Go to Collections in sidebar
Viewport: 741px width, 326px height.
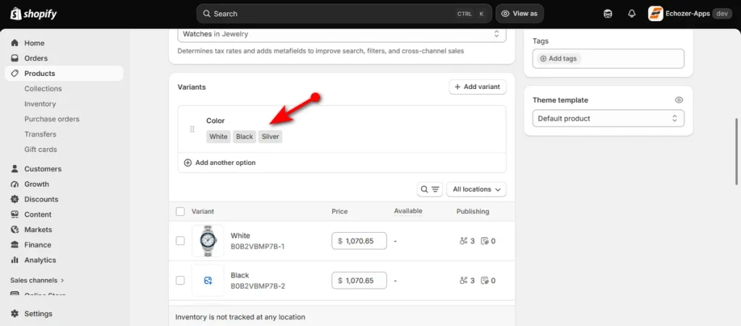coord(43,89)
